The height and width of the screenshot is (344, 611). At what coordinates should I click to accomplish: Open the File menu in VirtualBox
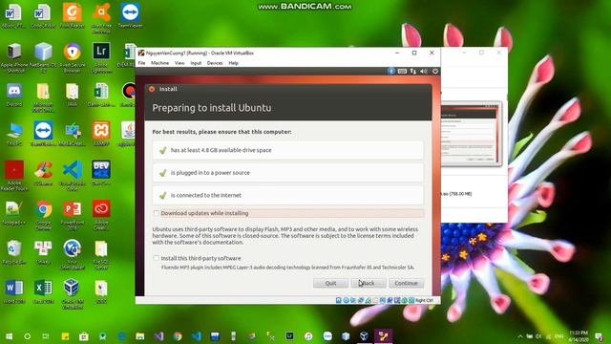pos(141,63)
